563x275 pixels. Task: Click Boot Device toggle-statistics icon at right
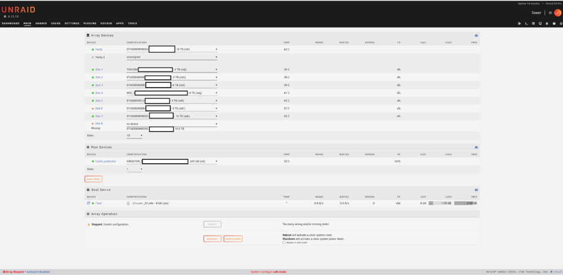476,190
